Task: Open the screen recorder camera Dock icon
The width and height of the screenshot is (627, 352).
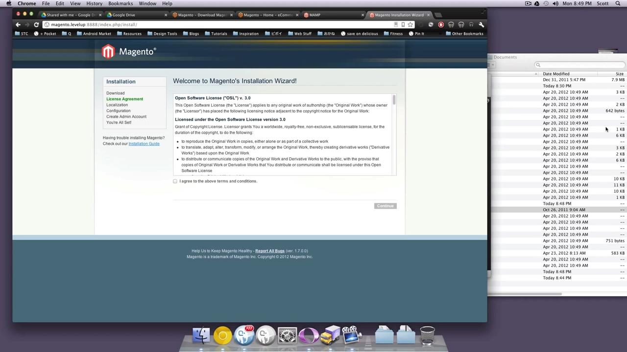Action: [352, 335]
